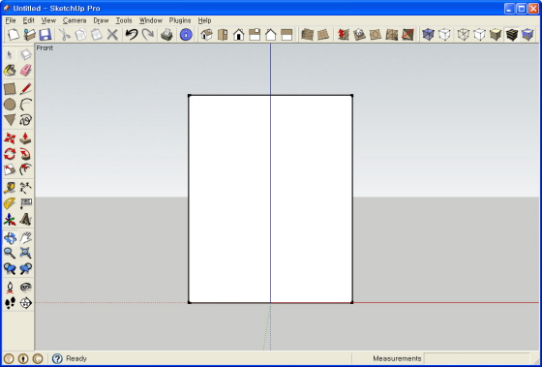Save the model with the floppy icon
Image resolution: width=542 pixels, height=367 pixels.
point(45,35)
